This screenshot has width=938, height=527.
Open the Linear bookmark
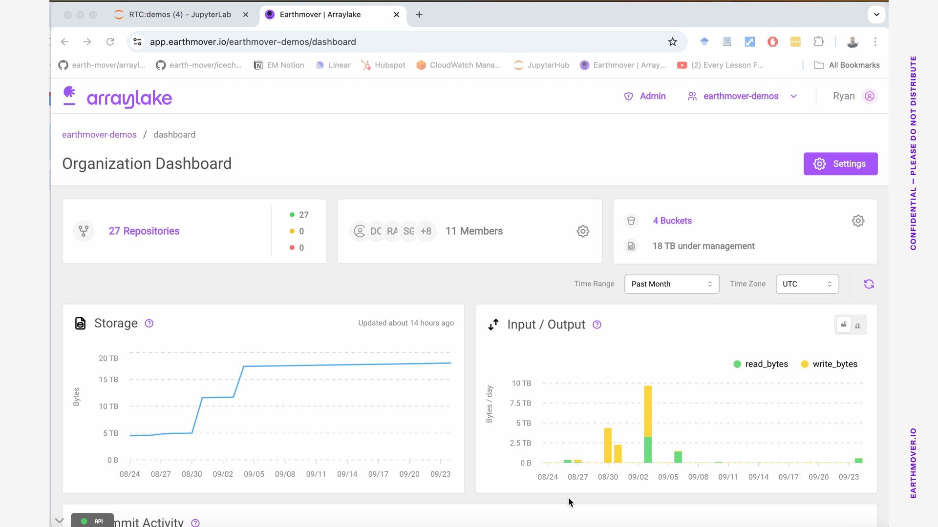click(x=333, y=65)
